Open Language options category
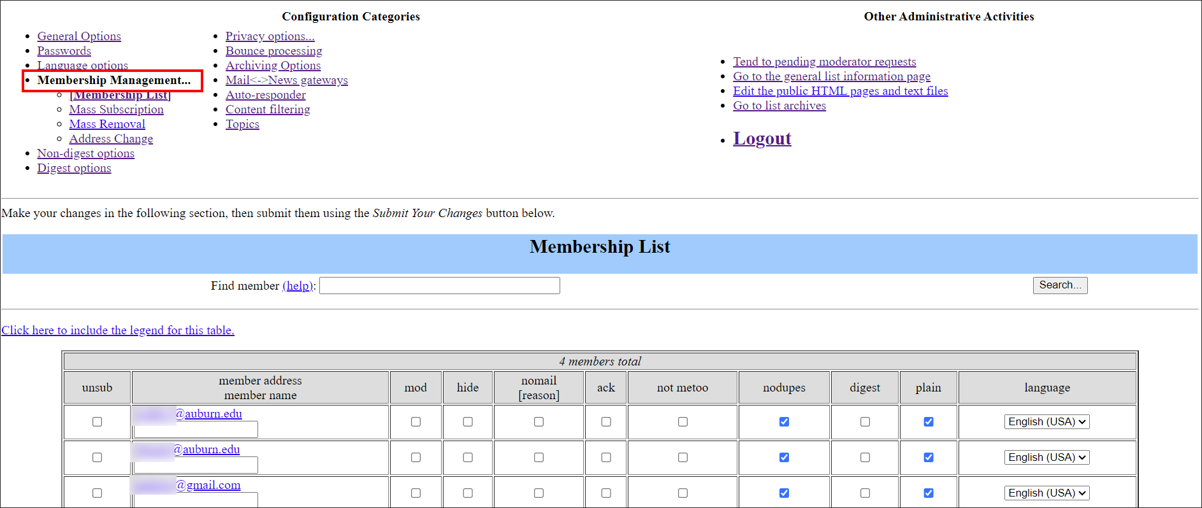 coord(82,65)
